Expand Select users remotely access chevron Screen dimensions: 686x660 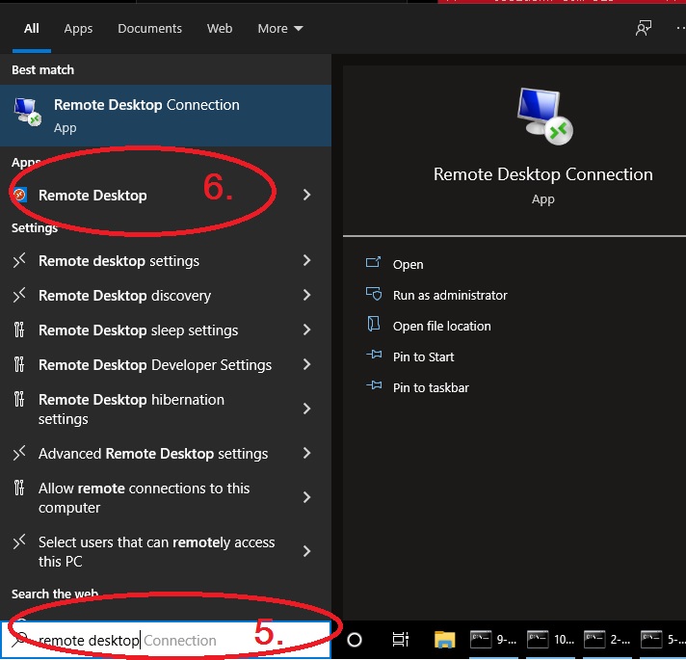[x=307, y=551]
